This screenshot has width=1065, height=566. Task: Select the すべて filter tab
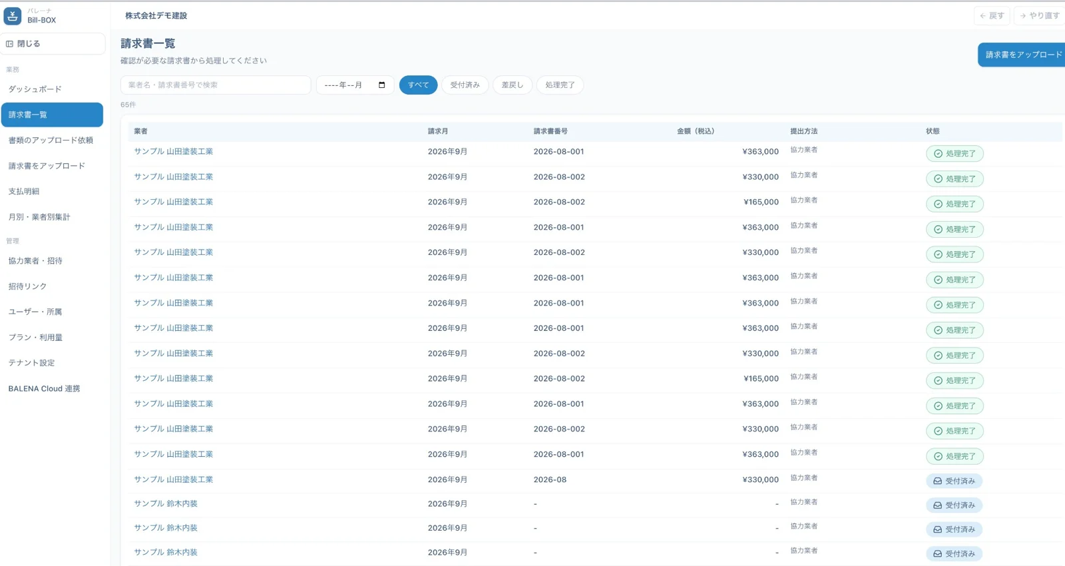(x=418, y=85)
